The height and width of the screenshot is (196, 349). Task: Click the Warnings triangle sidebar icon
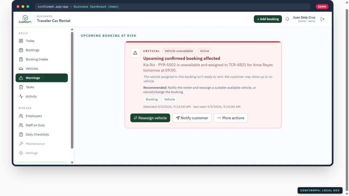tap(21, 78)
